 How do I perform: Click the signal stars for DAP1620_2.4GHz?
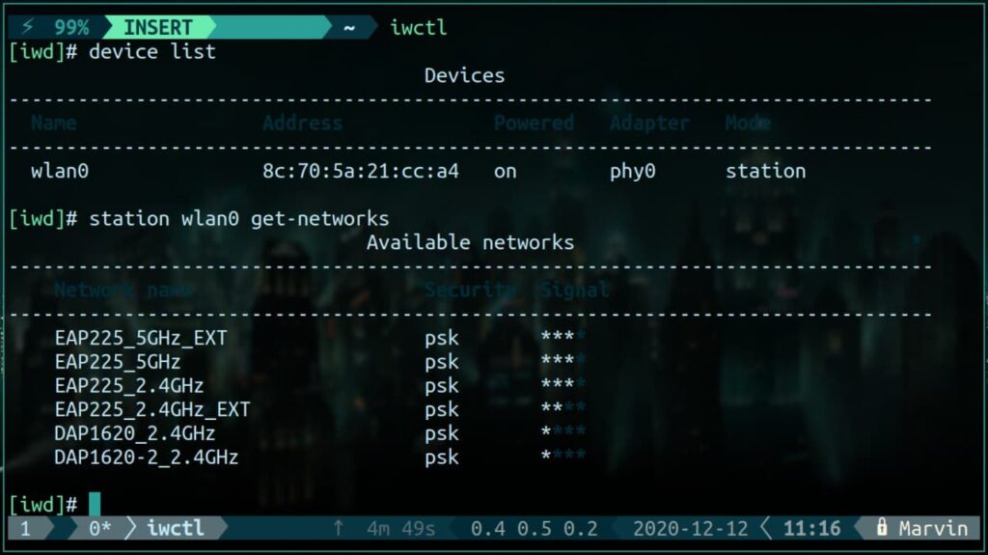tap(563, 432)
